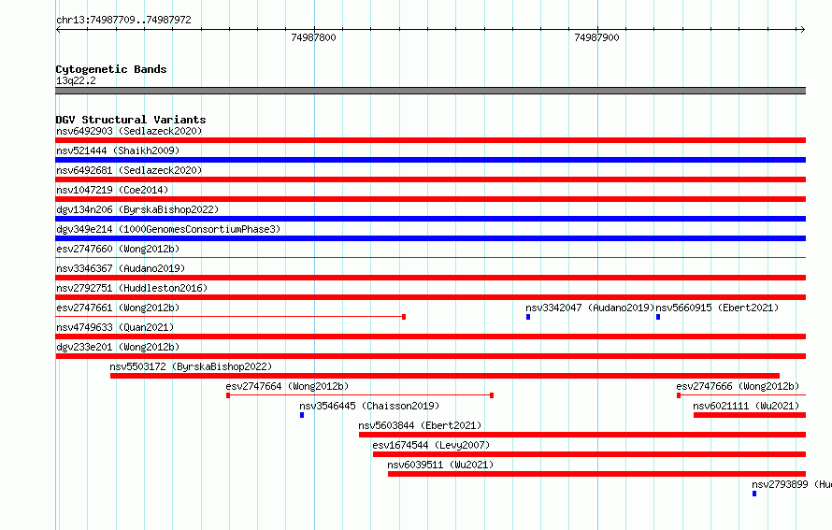Click the red start marker of esv2747666
This screenshot has height=530, width=832.
pyautogui.click(x=679, y=395)
